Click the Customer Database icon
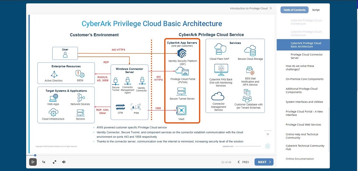The image size is (358, 171). coord(247,96)
